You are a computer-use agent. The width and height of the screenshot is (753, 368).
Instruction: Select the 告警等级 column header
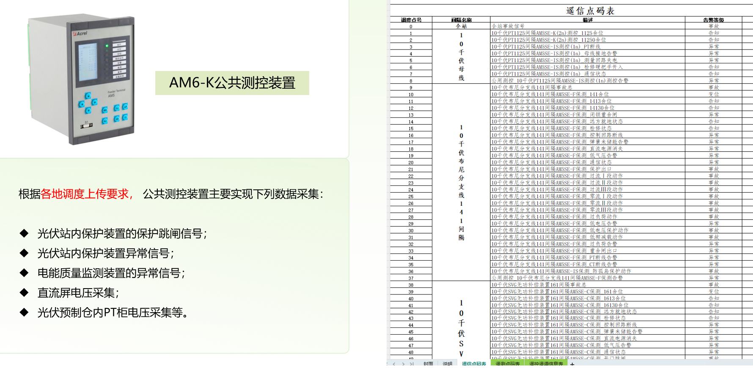coord(714,20)
